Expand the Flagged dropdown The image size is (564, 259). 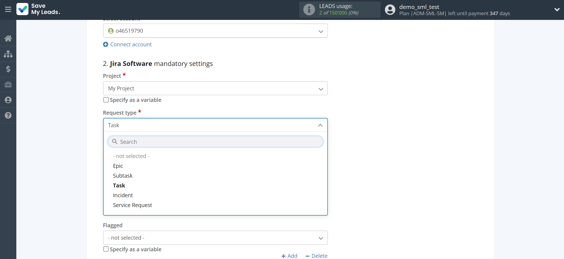click(215, 238)
